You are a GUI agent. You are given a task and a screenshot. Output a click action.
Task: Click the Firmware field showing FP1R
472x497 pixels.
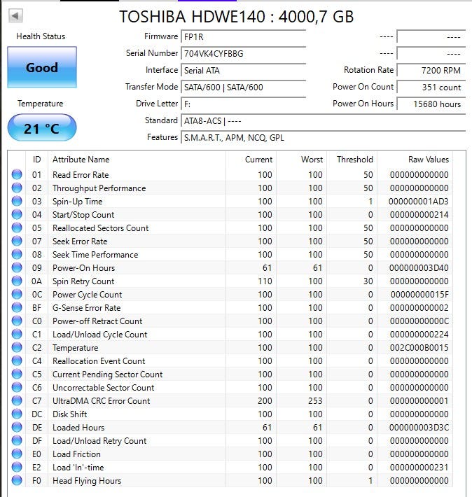tap(243, 37)
